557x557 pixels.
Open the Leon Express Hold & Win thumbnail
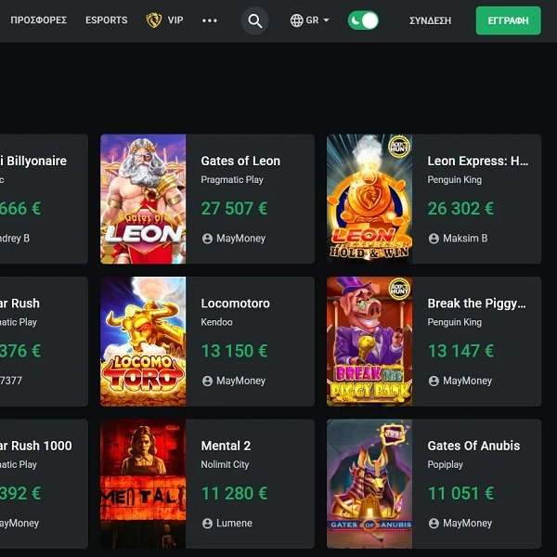click(369, 199)
